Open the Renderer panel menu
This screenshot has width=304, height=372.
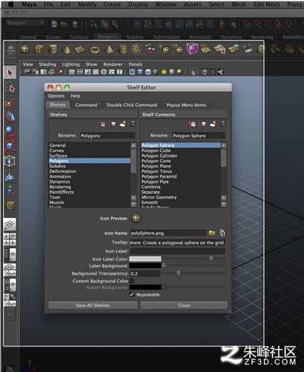click(x=113, y=65)
